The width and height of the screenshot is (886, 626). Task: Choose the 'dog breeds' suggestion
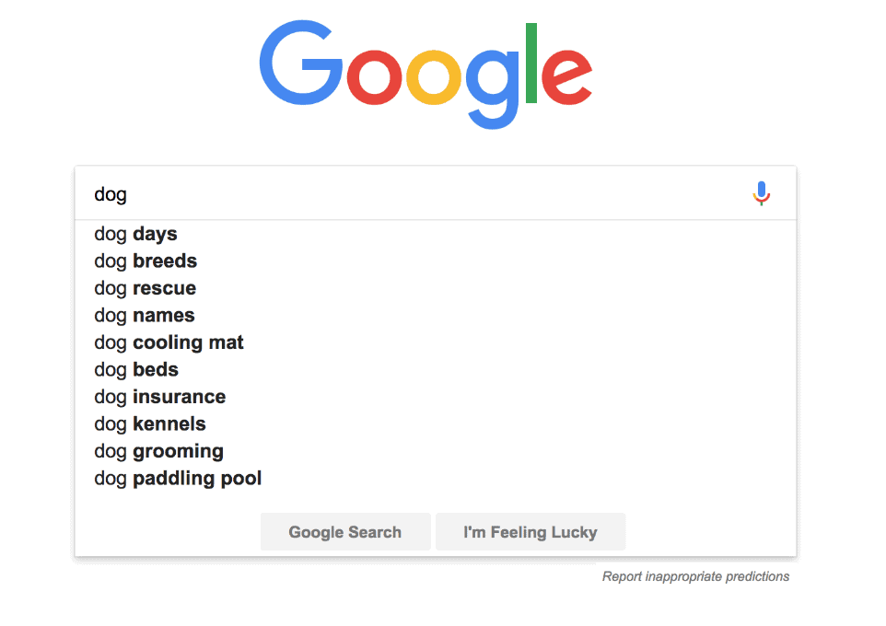point(146,261)
